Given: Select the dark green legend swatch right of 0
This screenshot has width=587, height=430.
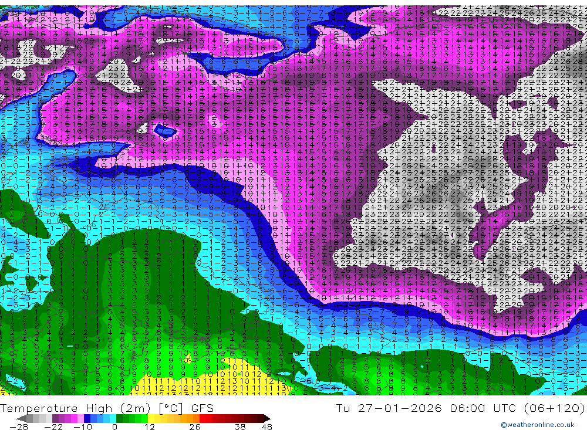Looking at the screenshot, I should click(x=119, y=418).
